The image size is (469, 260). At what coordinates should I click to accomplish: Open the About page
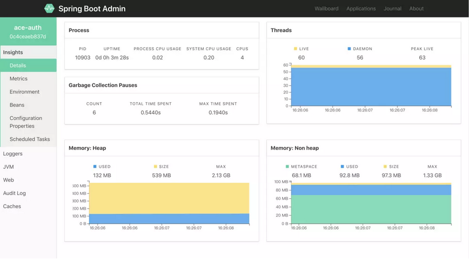pos(417,9)
